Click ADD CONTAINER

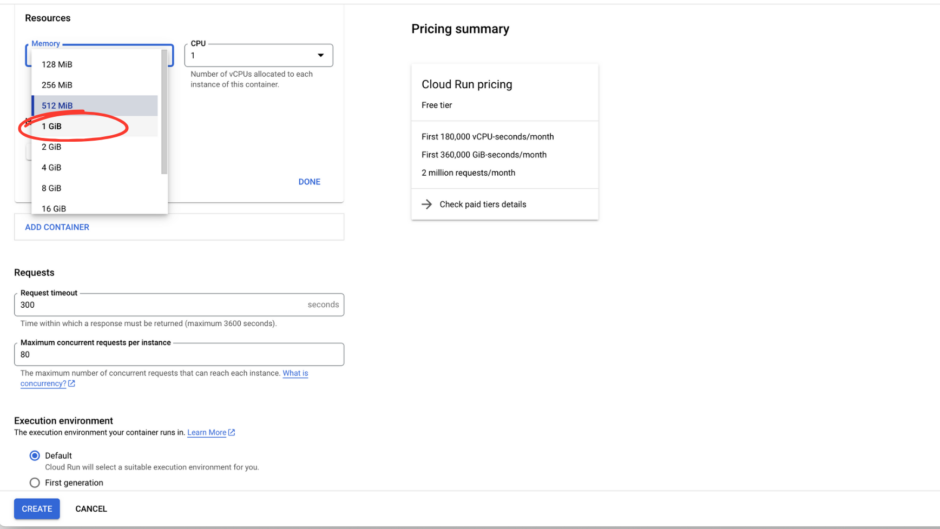click(x=57, y=227)
